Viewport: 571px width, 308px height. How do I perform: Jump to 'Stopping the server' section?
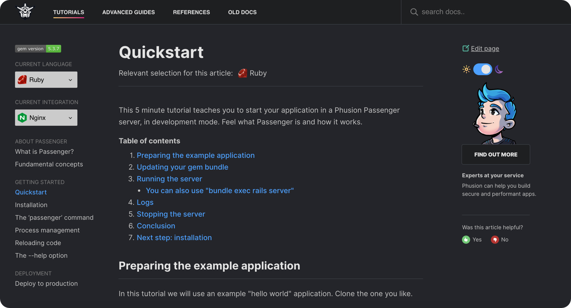[x=171, y=214]
